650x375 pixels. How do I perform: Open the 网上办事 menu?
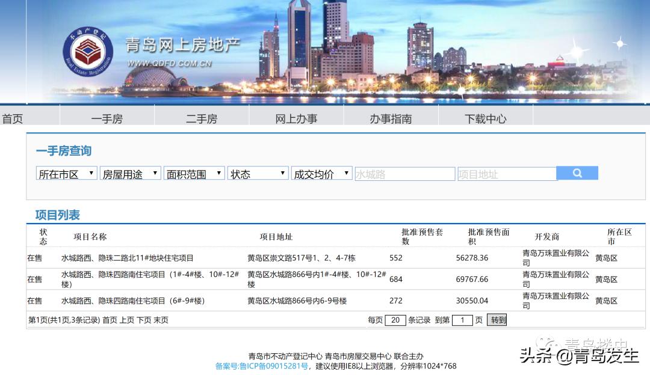pyautogui.click(x=297, y=118)
